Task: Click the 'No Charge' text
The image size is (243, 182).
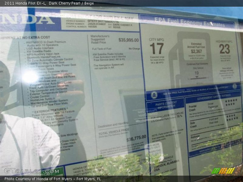Action: click(x=134, y=49)
